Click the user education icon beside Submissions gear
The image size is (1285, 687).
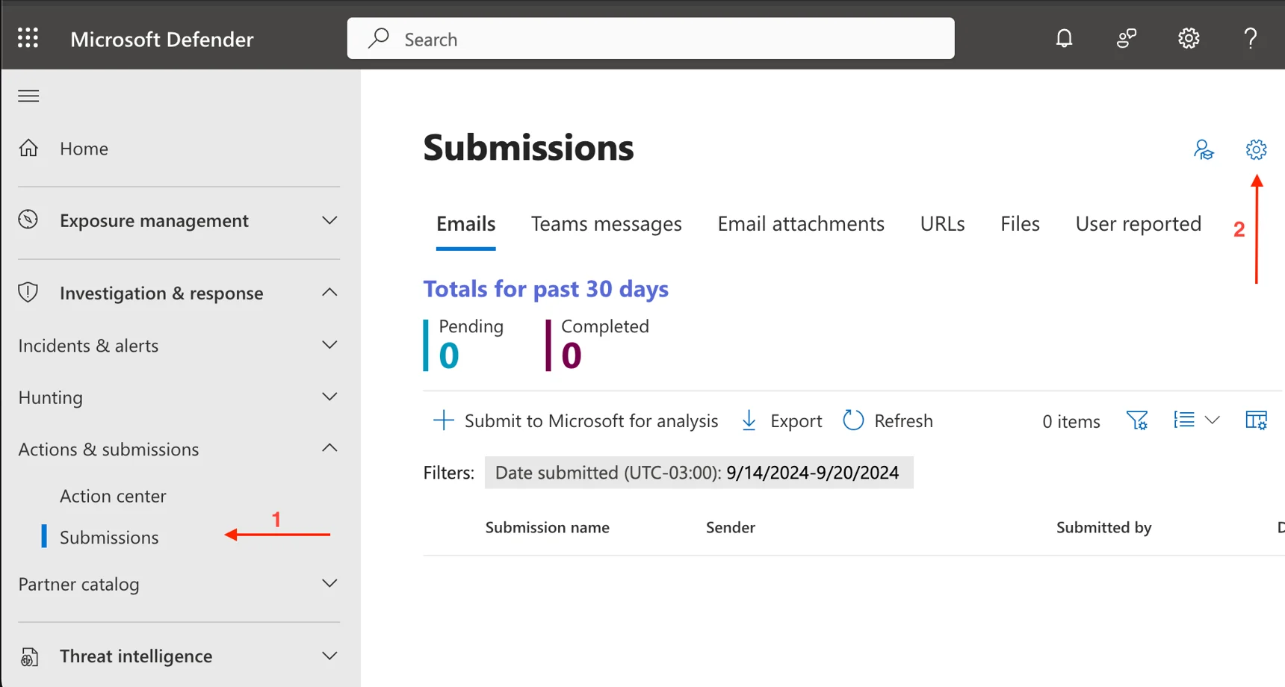pos(1204,149)
